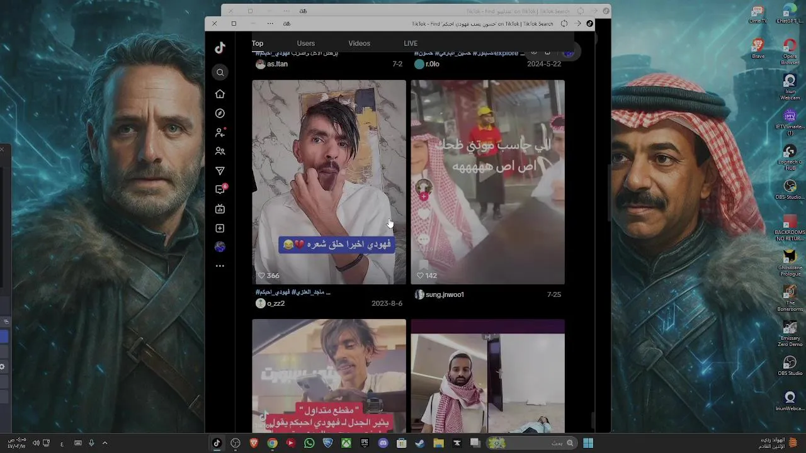Click the TikTok app icon in titlebar

(589, 24)
